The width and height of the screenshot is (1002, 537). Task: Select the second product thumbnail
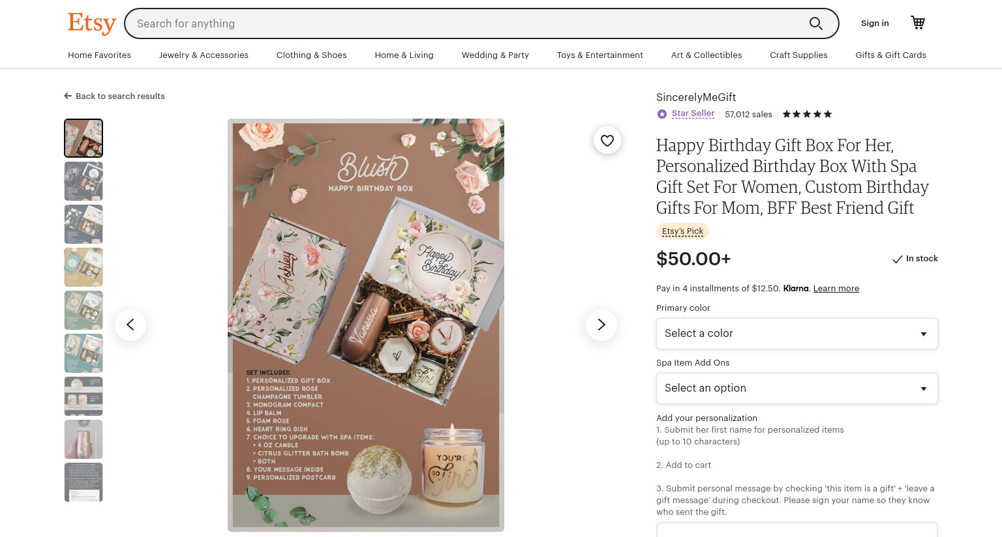[x=83, y=181]
